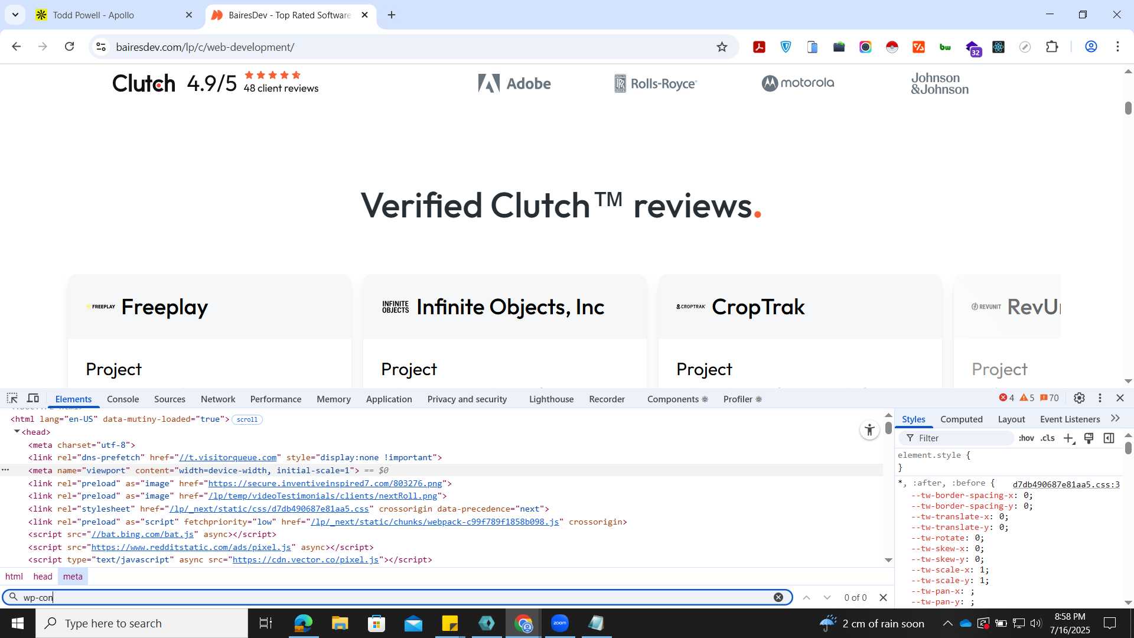Open the Chrome extensions puzzle icon
The image size is (1134, 638).
point(1051,47)
